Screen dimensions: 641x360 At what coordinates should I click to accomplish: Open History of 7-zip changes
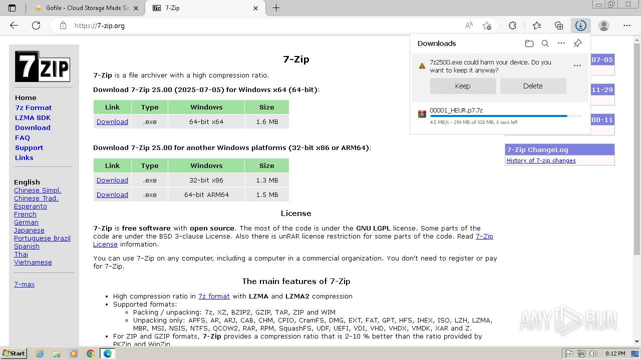541,160
